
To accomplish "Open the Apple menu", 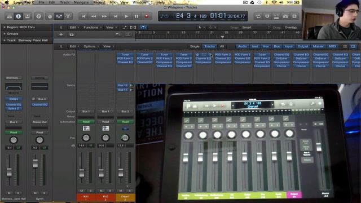I will (7, 2).
